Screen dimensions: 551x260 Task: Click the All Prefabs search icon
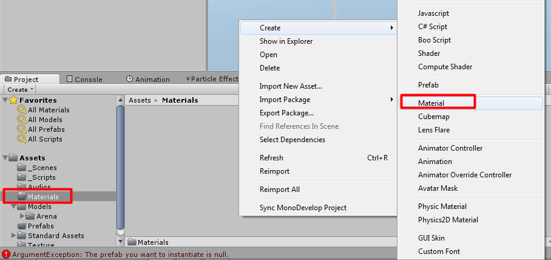pos(22,129)
